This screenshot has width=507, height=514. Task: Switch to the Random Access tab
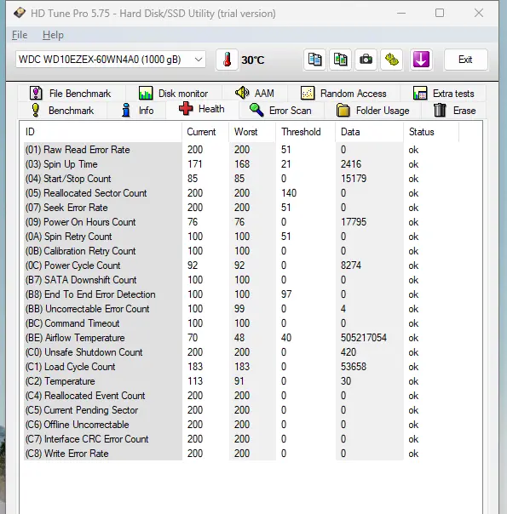tap(343, 94)
